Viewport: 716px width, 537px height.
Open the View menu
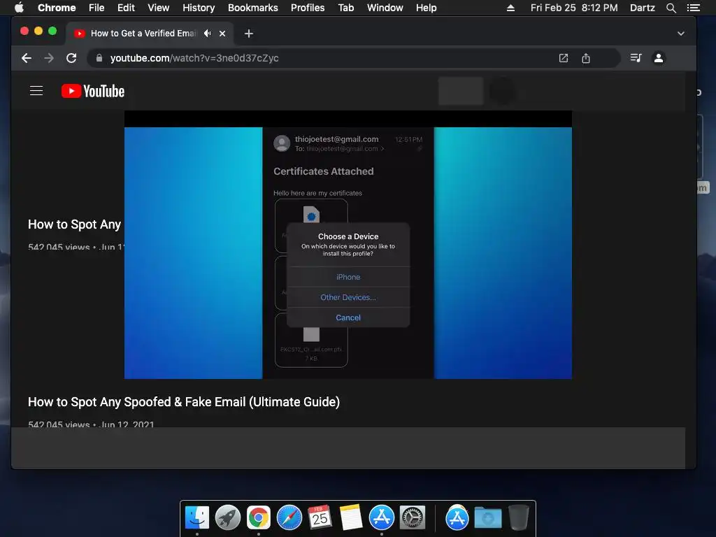coord(159,8)
